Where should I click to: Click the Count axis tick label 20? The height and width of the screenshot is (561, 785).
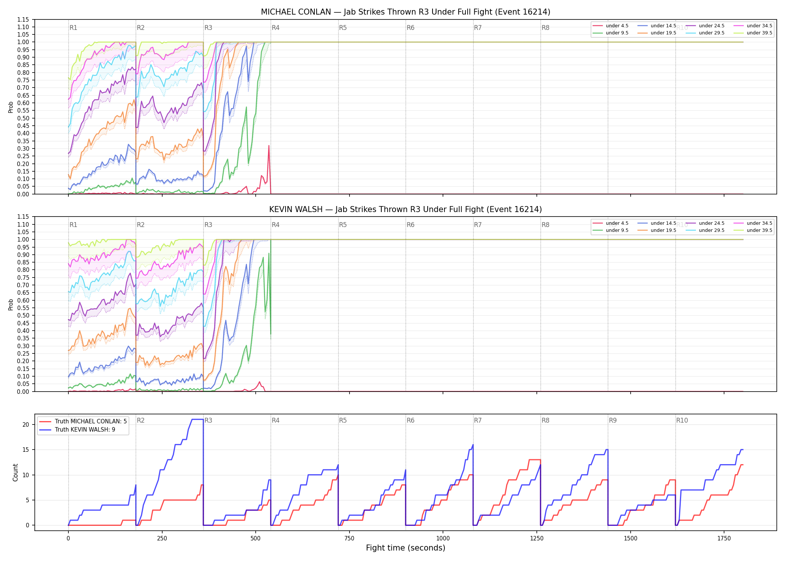click(26, 424)
